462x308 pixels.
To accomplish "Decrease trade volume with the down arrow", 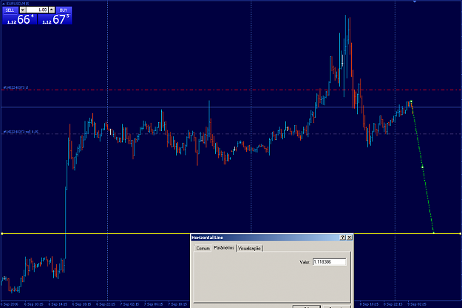I will (x=23, y=10).
